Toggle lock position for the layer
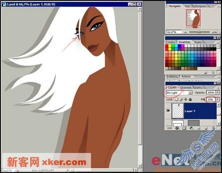The height and width of the screenshot is (173, 222). 186,100
